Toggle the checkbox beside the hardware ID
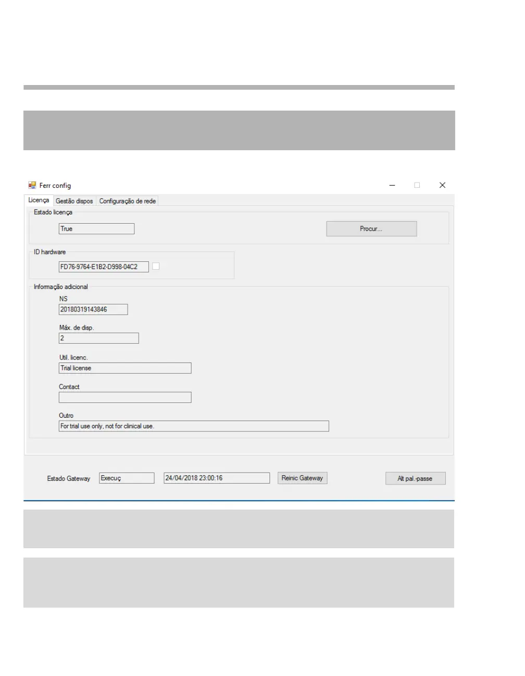This screenshot has width=525, height=676. [156, 266]
